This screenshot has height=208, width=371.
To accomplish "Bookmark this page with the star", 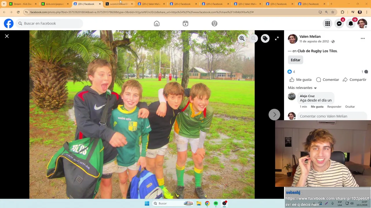I will pos(333,12).
